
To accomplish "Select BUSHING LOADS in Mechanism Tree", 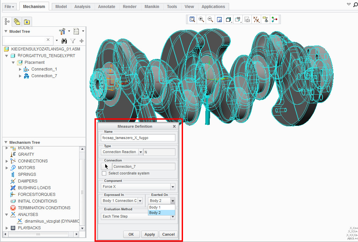I will [x=34, y=188].
